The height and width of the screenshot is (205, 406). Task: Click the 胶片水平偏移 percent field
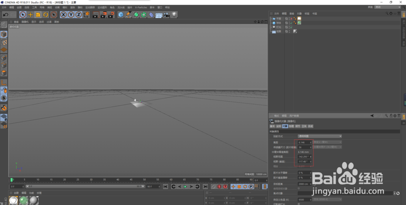pyautogui.click(x=305, y=173)
